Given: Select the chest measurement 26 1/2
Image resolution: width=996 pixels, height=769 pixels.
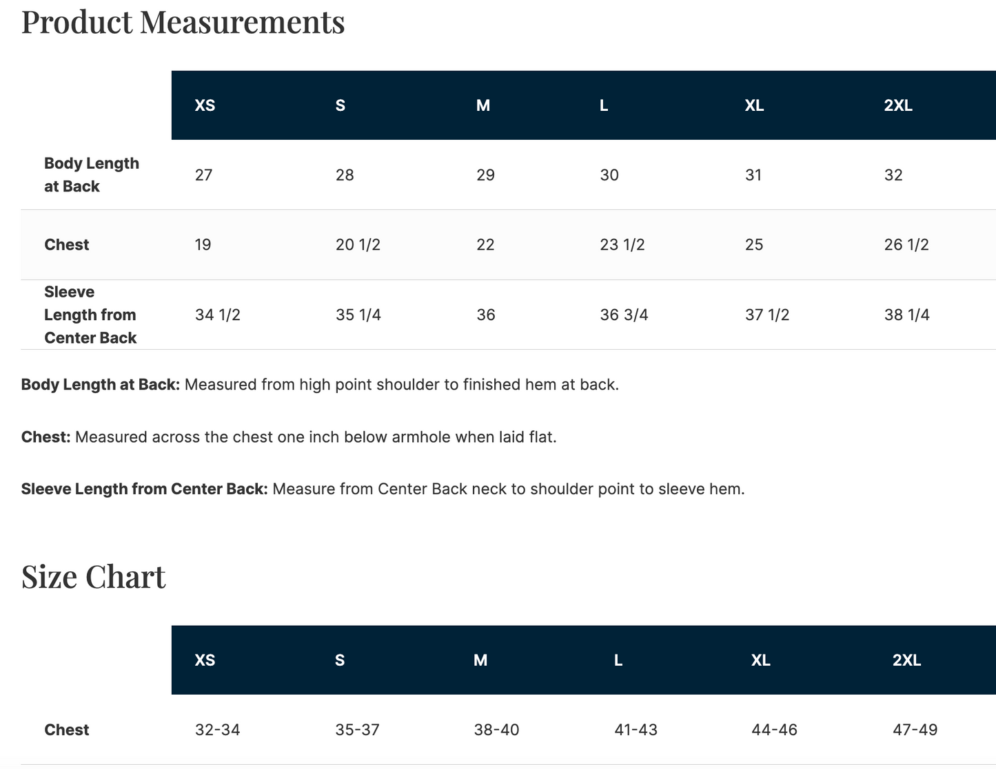Looking at the screenshot, I should [906, 245].
